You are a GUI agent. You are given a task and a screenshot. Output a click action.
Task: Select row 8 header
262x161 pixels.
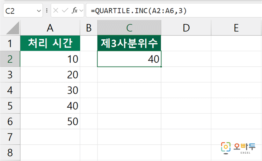10,152
